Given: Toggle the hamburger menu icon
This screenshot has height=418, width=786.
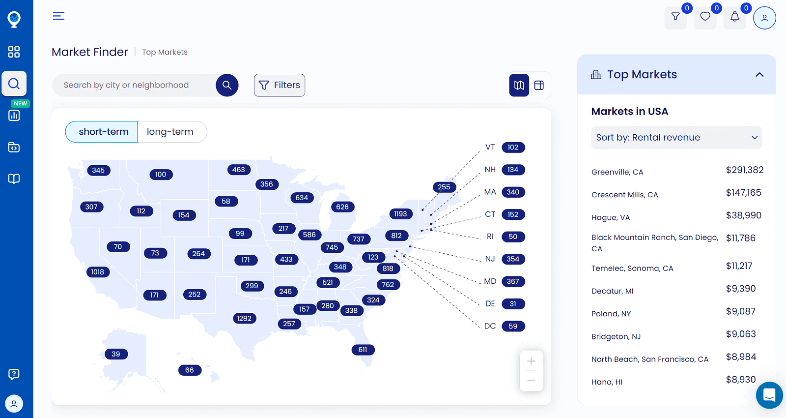Looking at the screenshot, I should click(58, 16).
